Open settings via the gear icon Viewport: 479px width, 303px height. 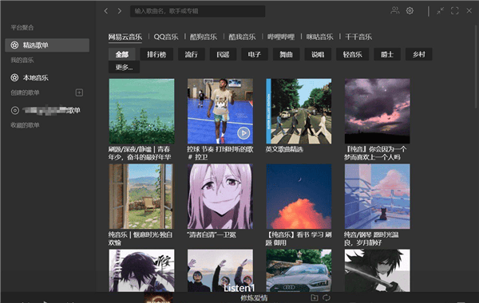(x=410, y=10)
